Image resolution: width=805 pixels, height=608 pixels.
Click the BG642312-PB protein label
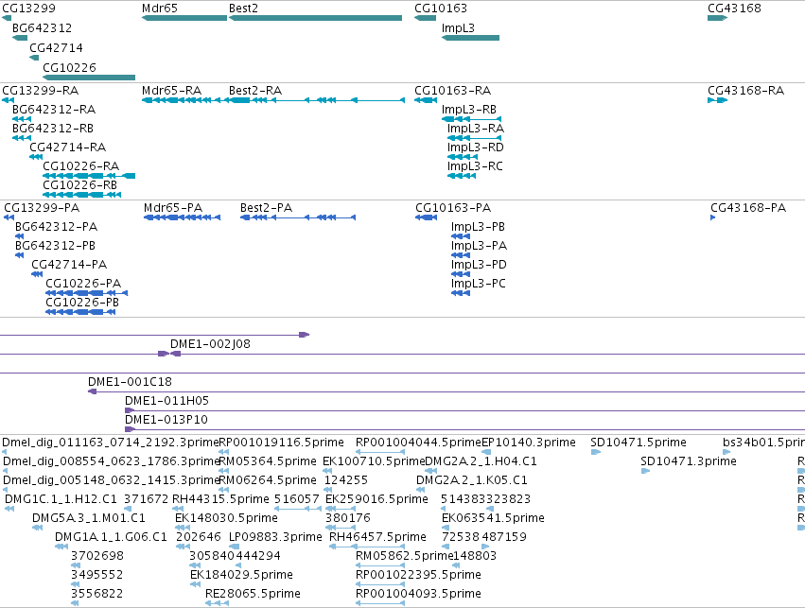(56, 246)
